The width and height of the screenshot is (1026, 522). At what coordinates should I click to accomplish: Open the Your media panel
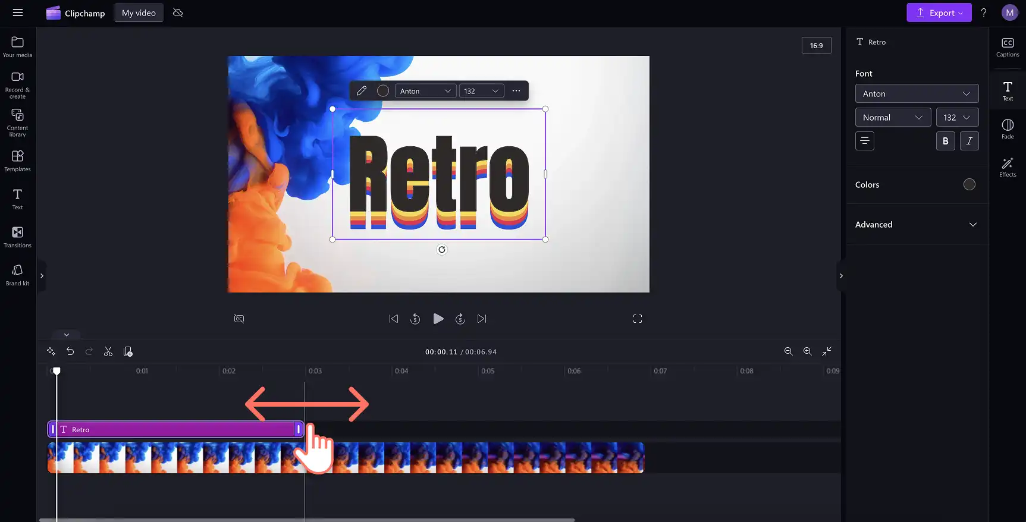[x=17, y=47]
